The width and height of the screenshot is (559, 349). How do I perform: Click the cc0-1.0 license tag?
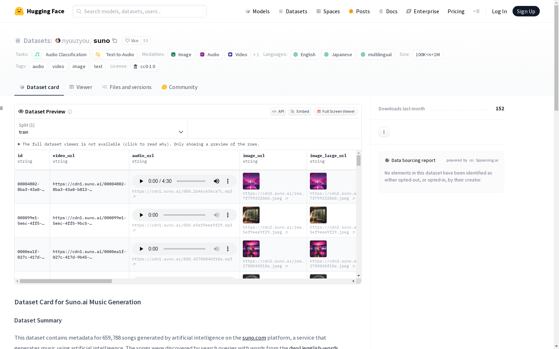145,66
